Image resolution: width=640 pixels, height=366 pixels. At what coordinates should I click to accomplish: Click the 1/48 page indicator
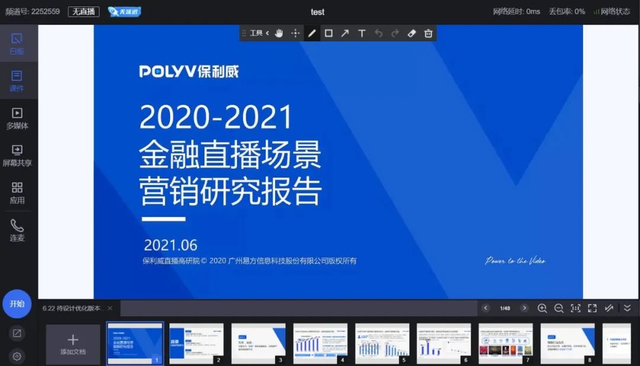click(505, 308)
